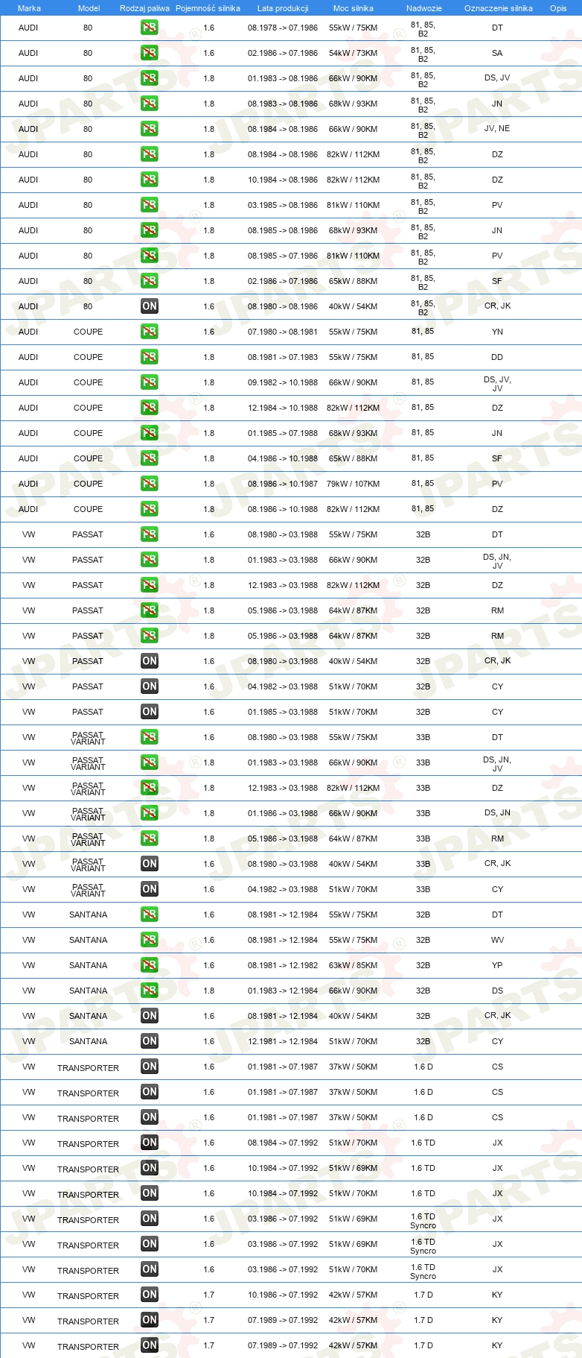
Task: Click the Pojemność silnika column header
Action: (x=208, y=8)
